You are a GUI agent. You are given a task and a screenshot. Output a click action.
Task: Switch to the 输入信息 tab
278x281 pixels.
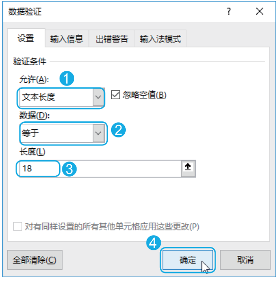point(67,39)
